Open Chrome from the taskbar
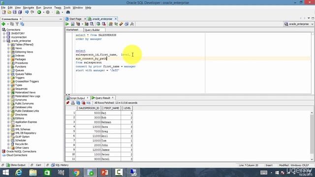315x177 pixels. (76, 173)
